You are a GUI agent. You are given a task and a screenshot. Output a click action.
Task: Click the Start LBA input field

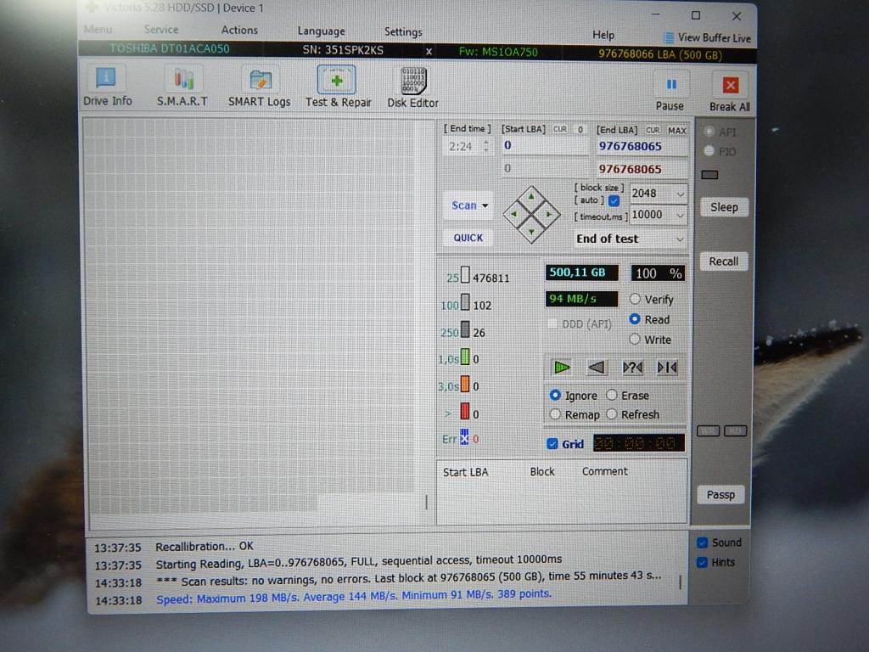point(543,146)
